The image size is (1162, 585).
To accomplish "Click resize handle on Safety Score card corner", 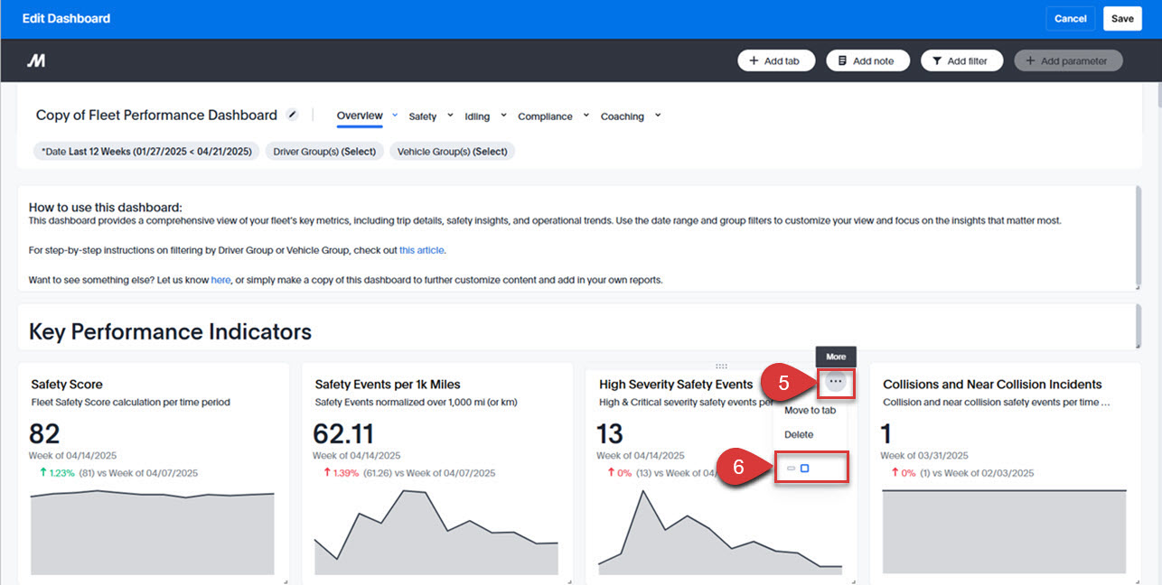I will click(286, 581).
